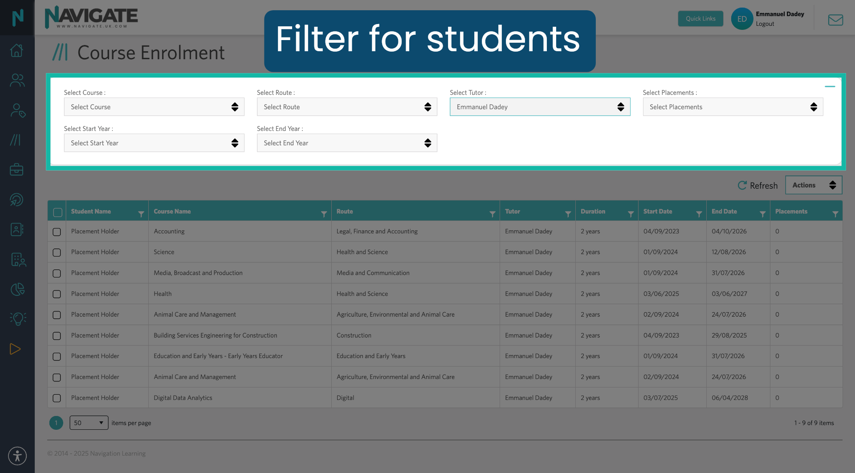
Task: Select the lightbulb icon in the sidebar
Action: (16, 319)
